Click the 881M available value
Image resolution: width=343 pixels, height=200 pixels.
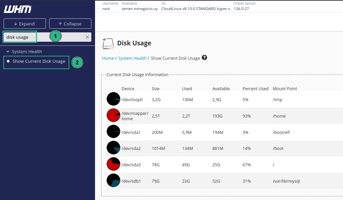218,149
